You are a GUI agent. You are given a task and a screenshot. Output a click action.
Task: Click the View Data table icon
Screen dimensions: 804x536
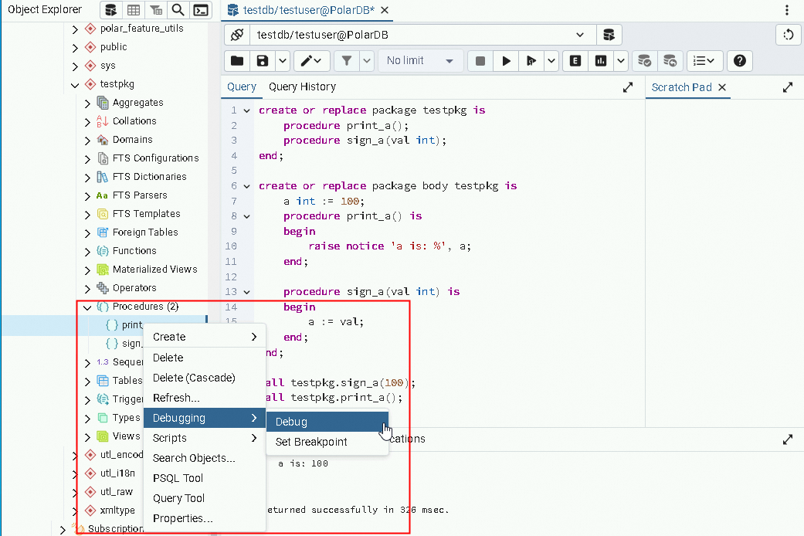(x=134, y=10)
